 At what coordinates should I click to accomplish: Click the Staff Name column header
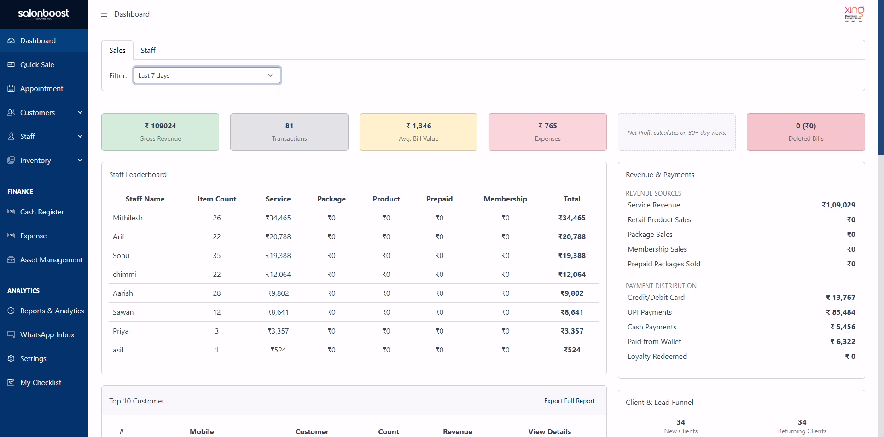point(145,199)
